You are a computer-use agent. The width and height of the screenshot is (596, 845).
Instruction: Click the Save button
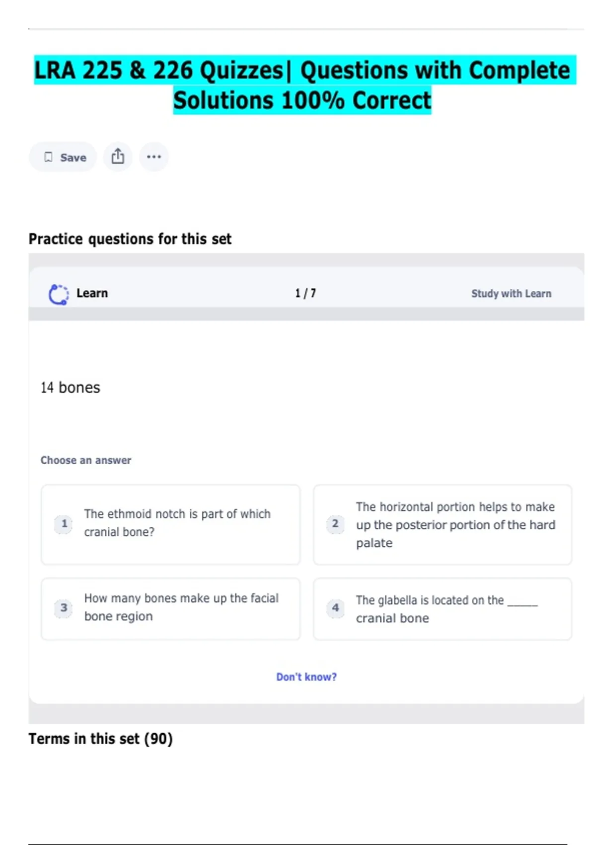pyautogui.click(x=63, y=157)
